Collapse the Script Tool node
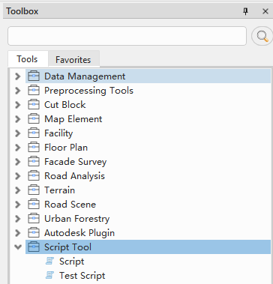This screenshot has height=284, width=273. pos(18,247)
